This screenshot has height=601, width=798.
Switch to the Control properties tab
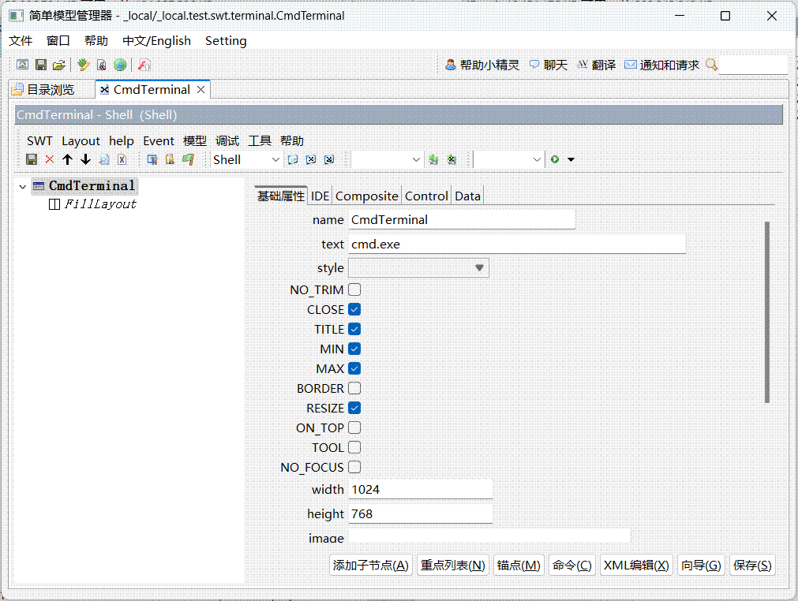pos(426,196)
